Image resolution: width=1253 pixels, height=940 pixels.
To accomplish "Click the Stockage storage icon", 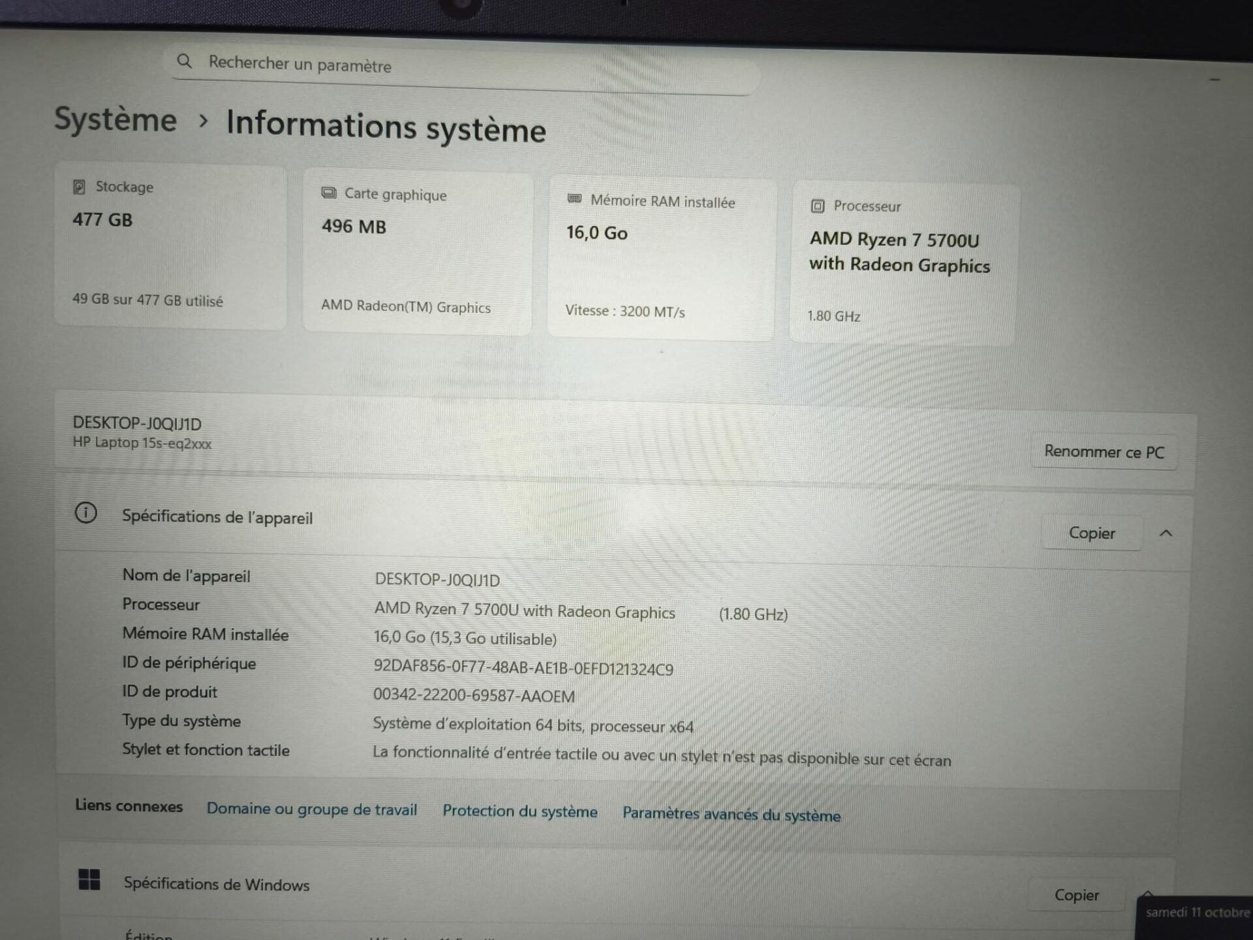I will tap(79, 187).
